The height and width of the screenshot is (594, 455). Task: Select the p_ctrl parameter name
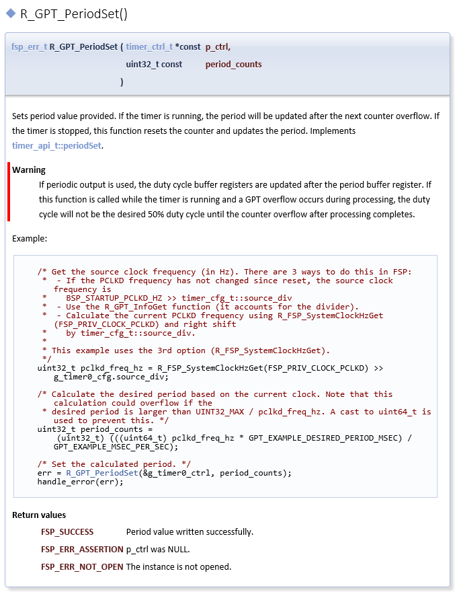[x=218, y=47]
